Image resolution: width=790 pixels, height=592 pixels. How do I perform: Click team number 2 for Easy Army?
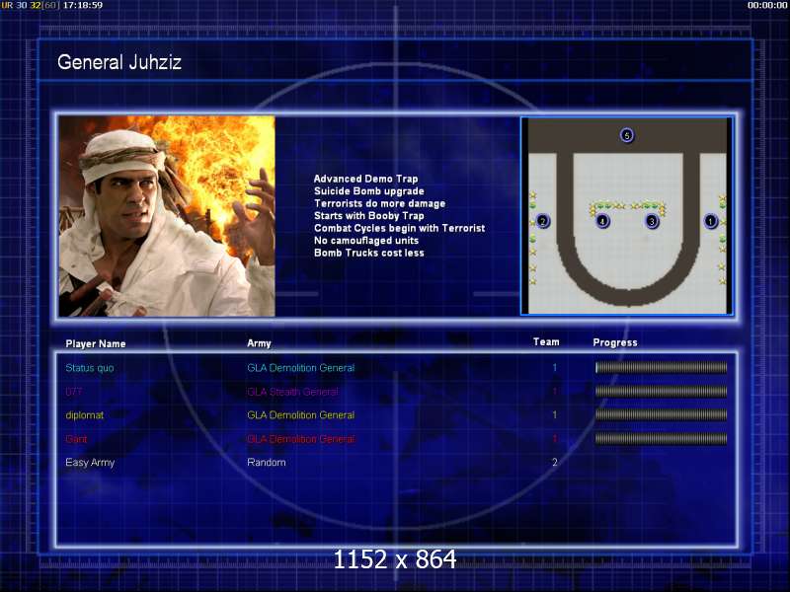click(555, 462)
